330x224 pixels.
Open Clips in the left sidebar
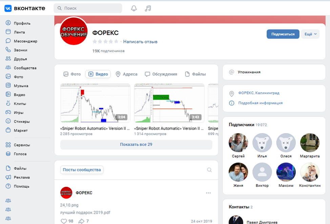click(20, 104)
